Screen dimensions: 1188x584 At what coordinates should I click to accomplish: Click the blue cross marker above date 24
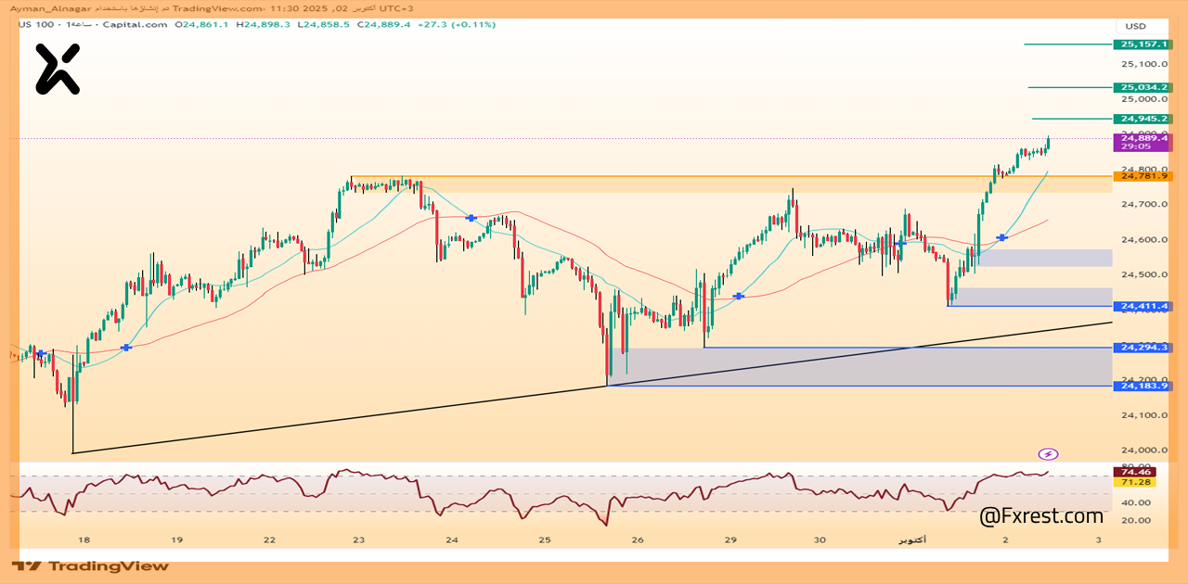tap(471, 218)
